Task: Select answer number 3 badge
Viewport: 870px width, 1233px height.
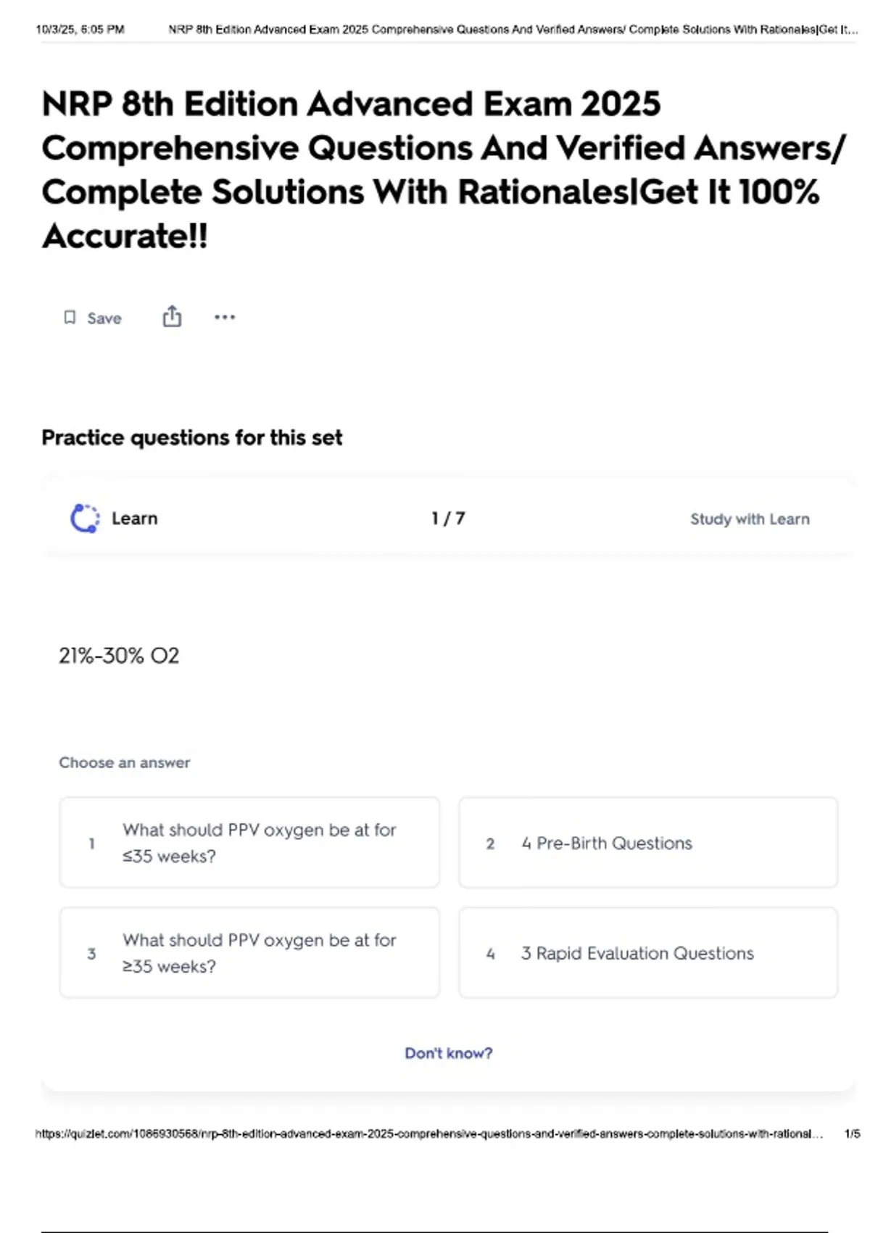Action: click(91, 954)
